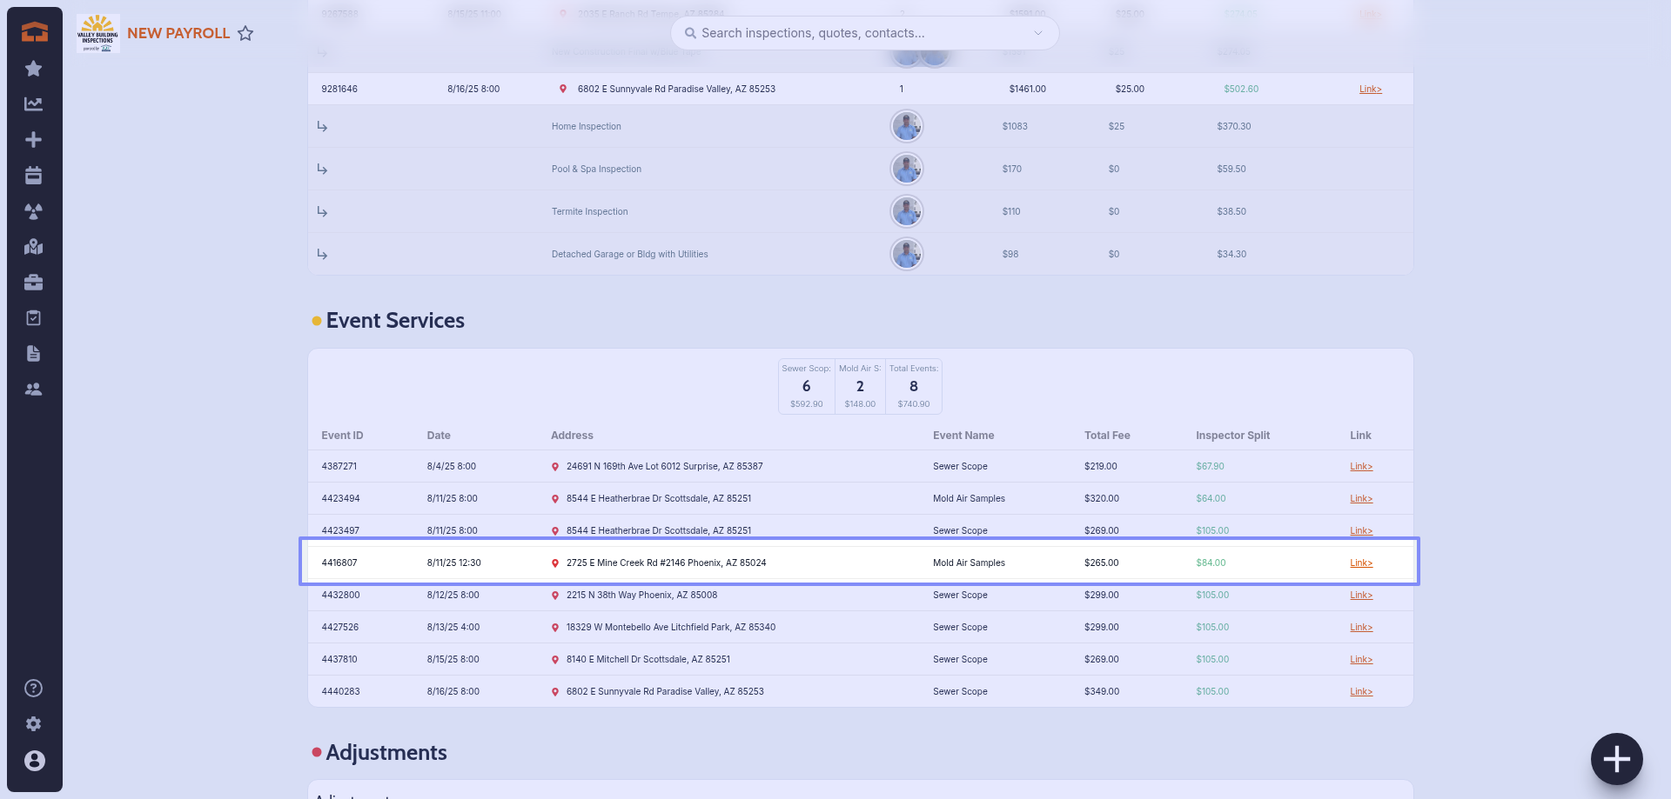Image resolution: width=1671 pixels, height=799 pixels.
Task: Open Link for event 4416807
Action: pyautogui.click(x=1360, y=563)
